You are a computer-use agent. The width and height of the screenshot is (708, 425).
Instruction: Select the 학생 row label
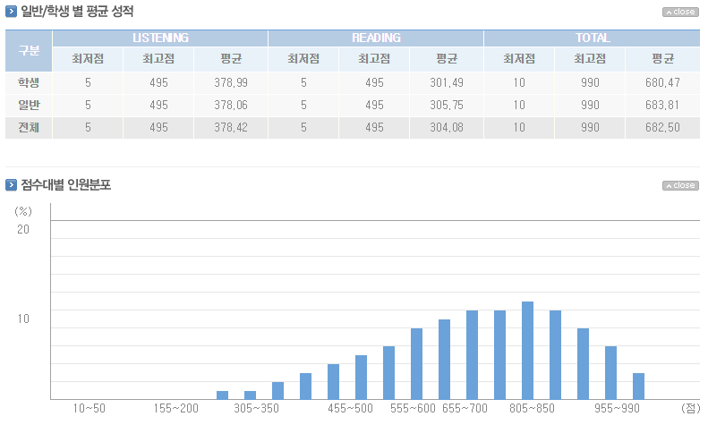(x=29, y=82)
